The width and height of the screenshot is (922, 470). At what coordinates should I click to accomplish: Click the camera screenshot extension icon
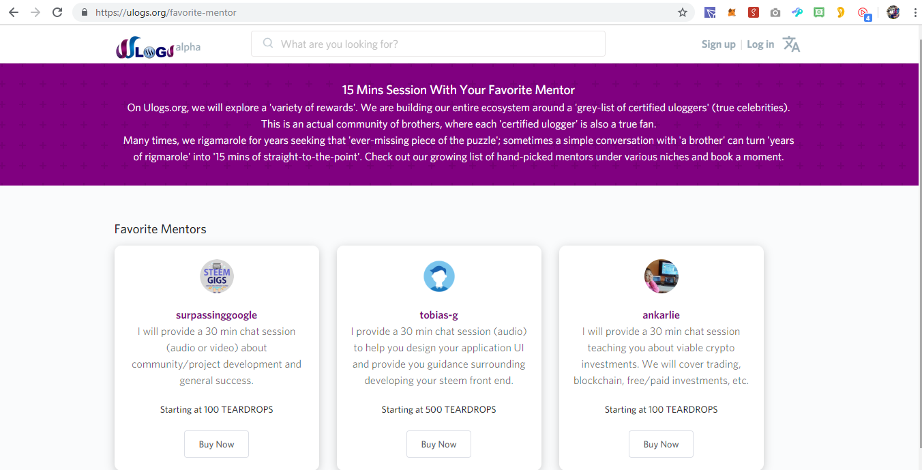[775, 12]
